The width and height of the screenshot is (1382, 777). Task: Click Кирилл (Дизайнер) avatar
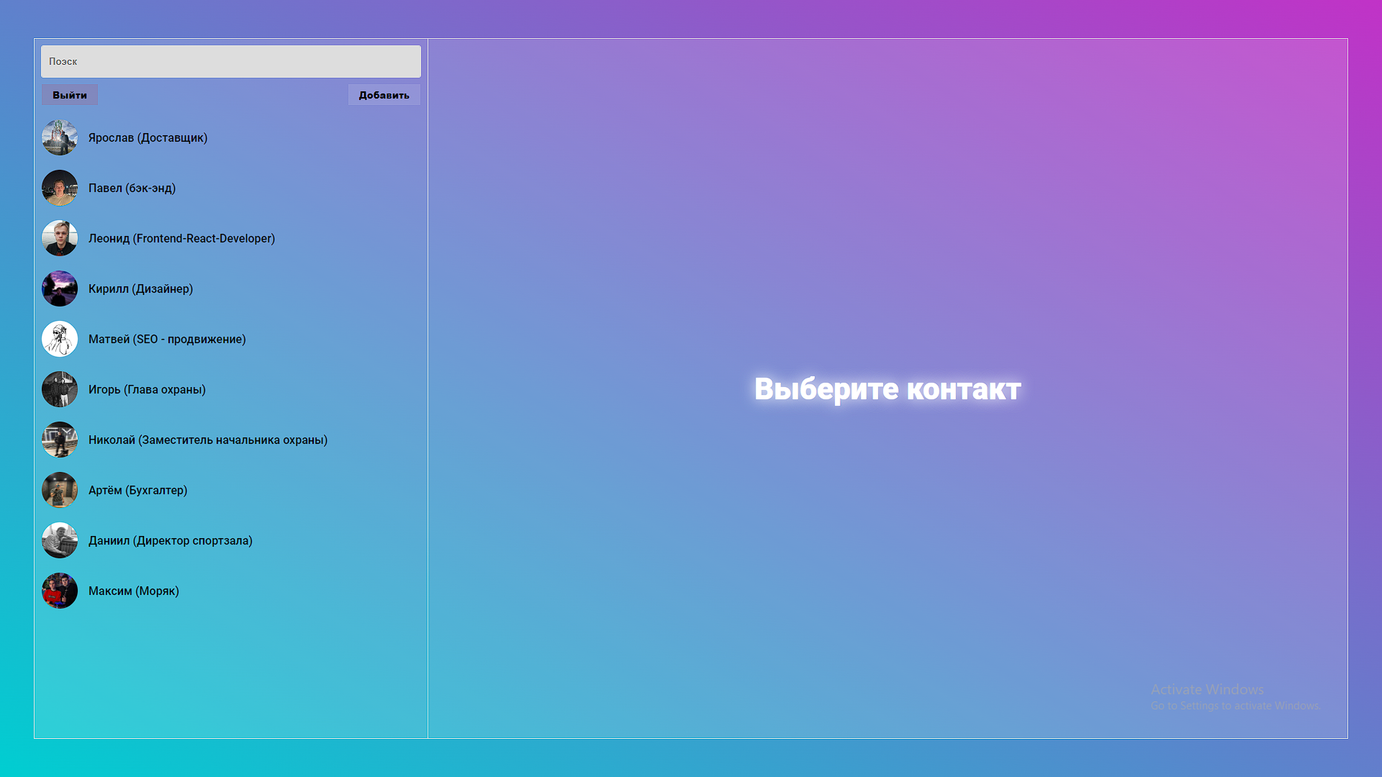60,288
